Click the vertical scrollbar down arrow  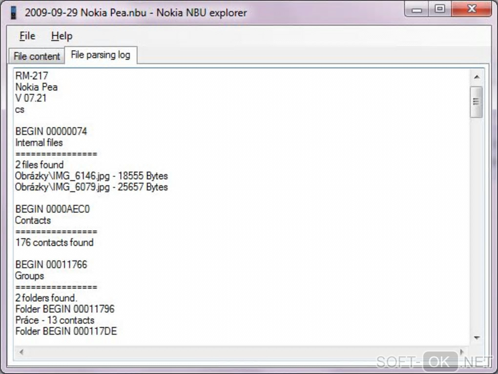pos(477,338)
